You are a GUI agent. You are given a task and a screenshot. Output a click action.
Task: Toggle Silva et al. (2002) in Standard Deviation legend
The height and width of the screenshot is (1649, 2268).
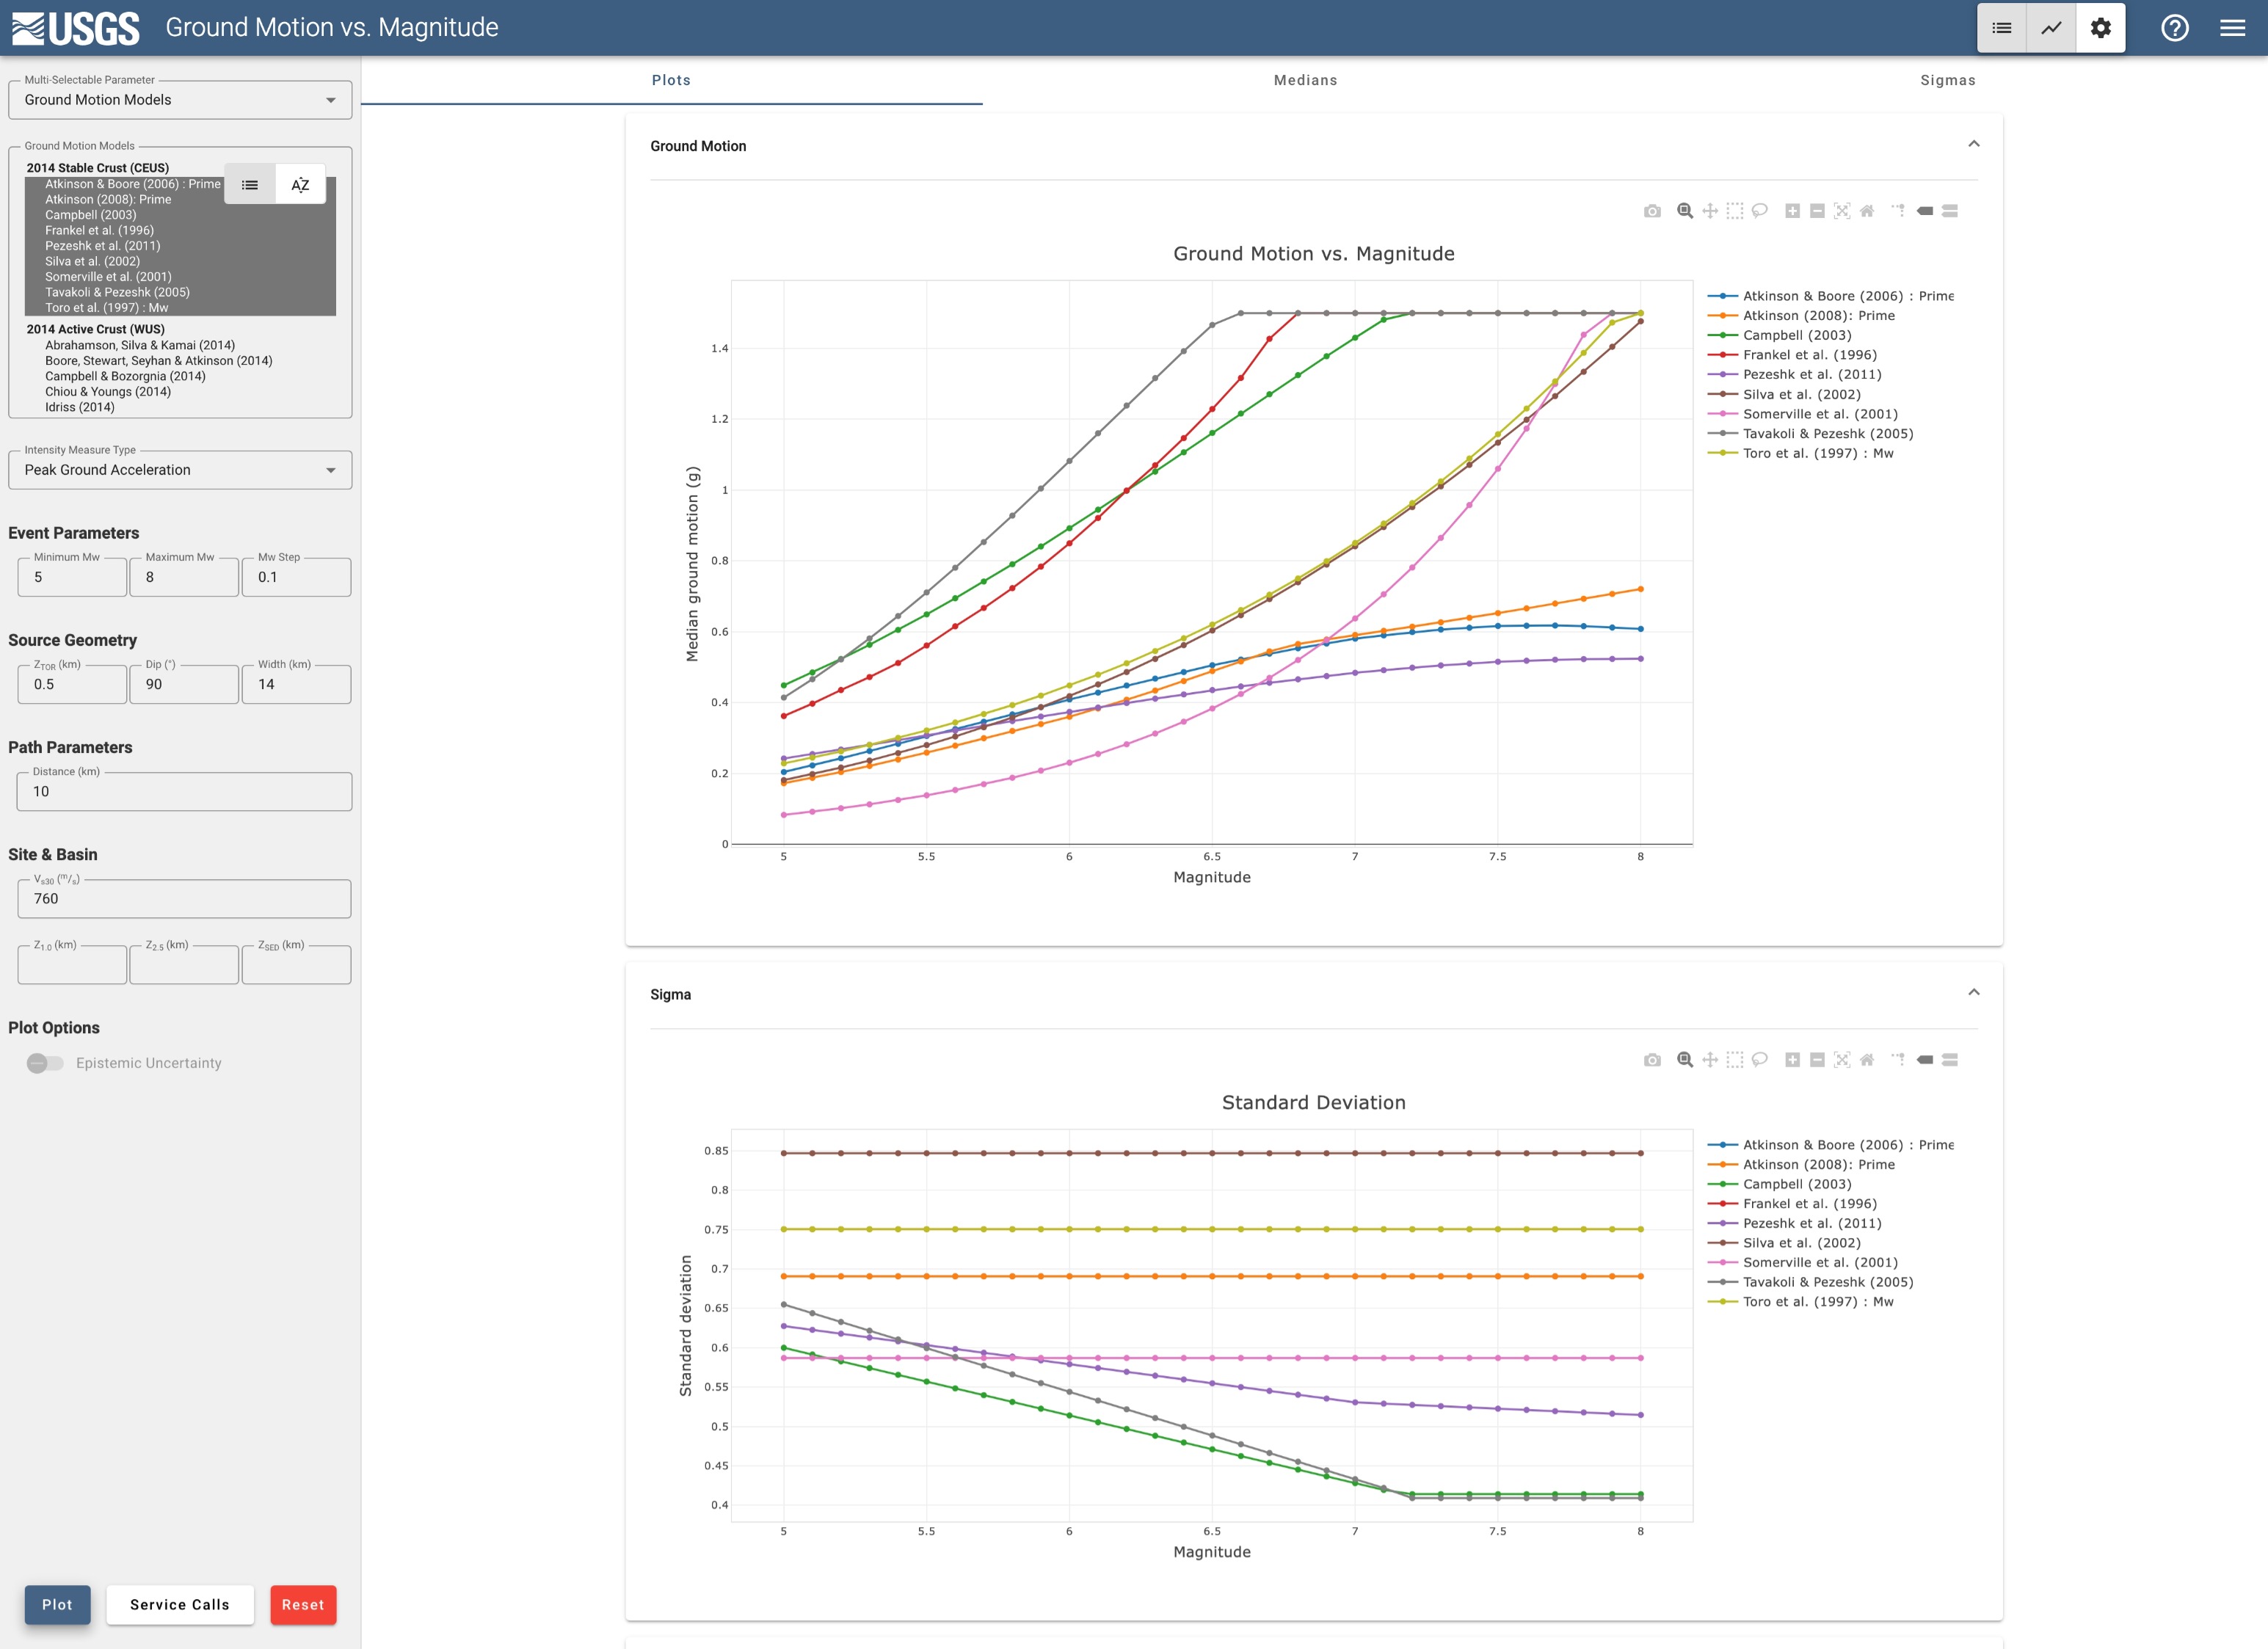[1802, 1243]
